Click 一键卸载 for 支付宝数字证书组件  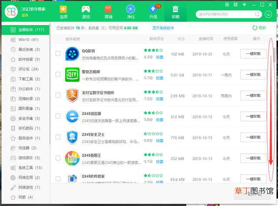[x=253, y=95]
